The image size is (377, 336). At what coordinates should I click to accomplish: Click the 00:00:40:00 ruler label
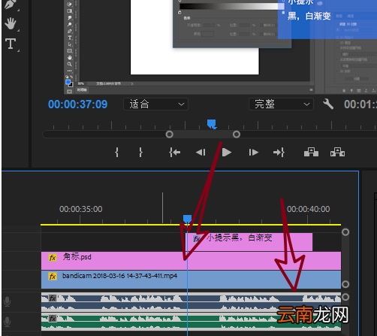click(x=309, y=209)
